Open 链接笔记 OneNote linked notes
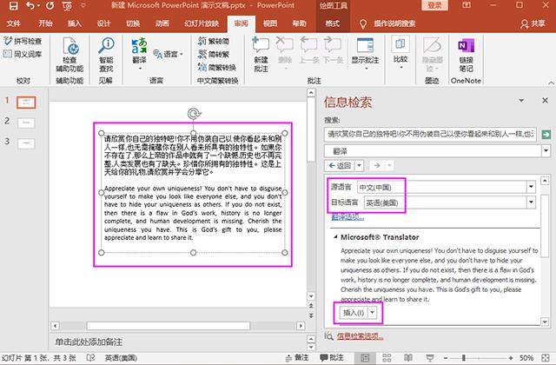This screenshot has height=365, width=556. pos(466,54)
